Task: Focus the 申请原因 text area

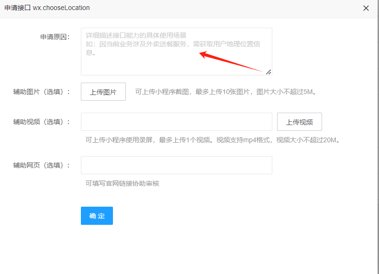Action: click(176, 64)
